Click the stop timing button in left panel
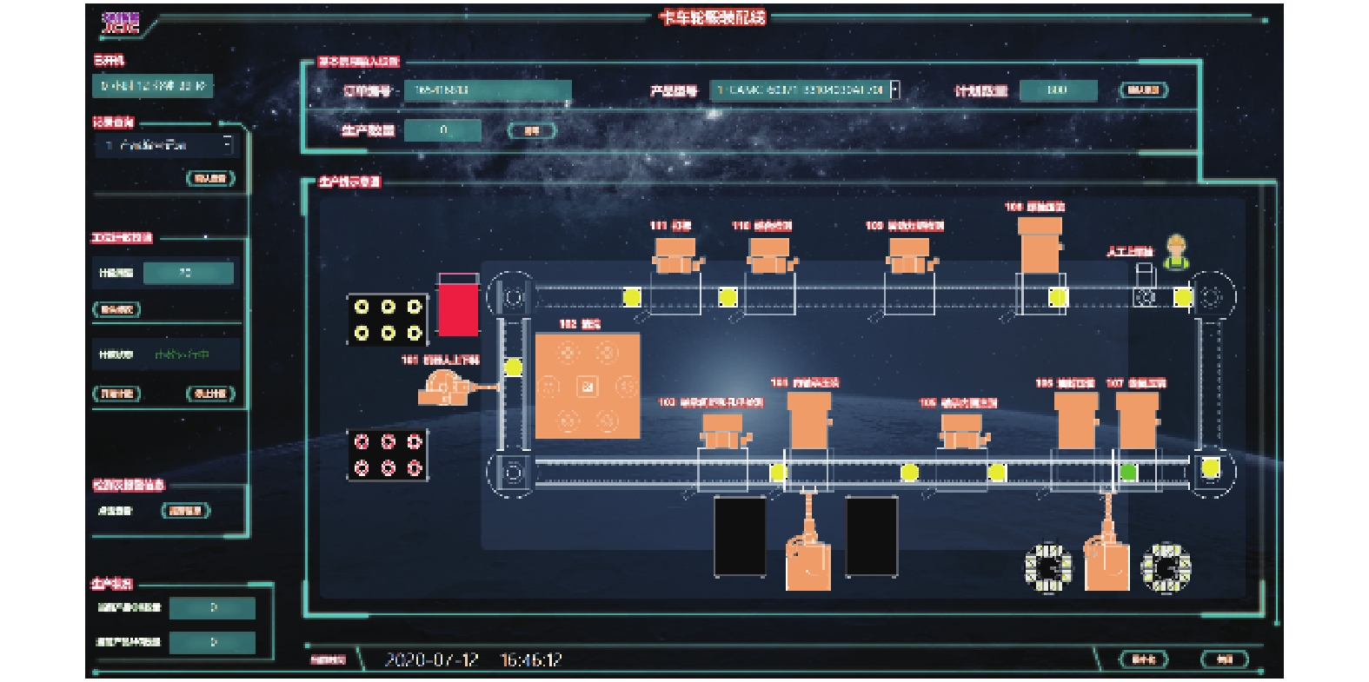This screenshot has height=682, width=1369. (x=210, y=394)
